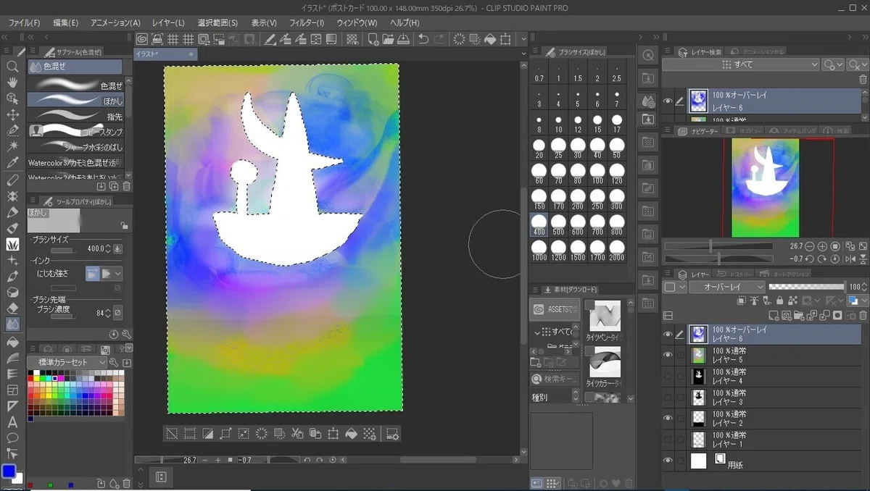Open the レイヤー(L) menu
The height and width of the screenshot is (491, 870).
point(168,23)
